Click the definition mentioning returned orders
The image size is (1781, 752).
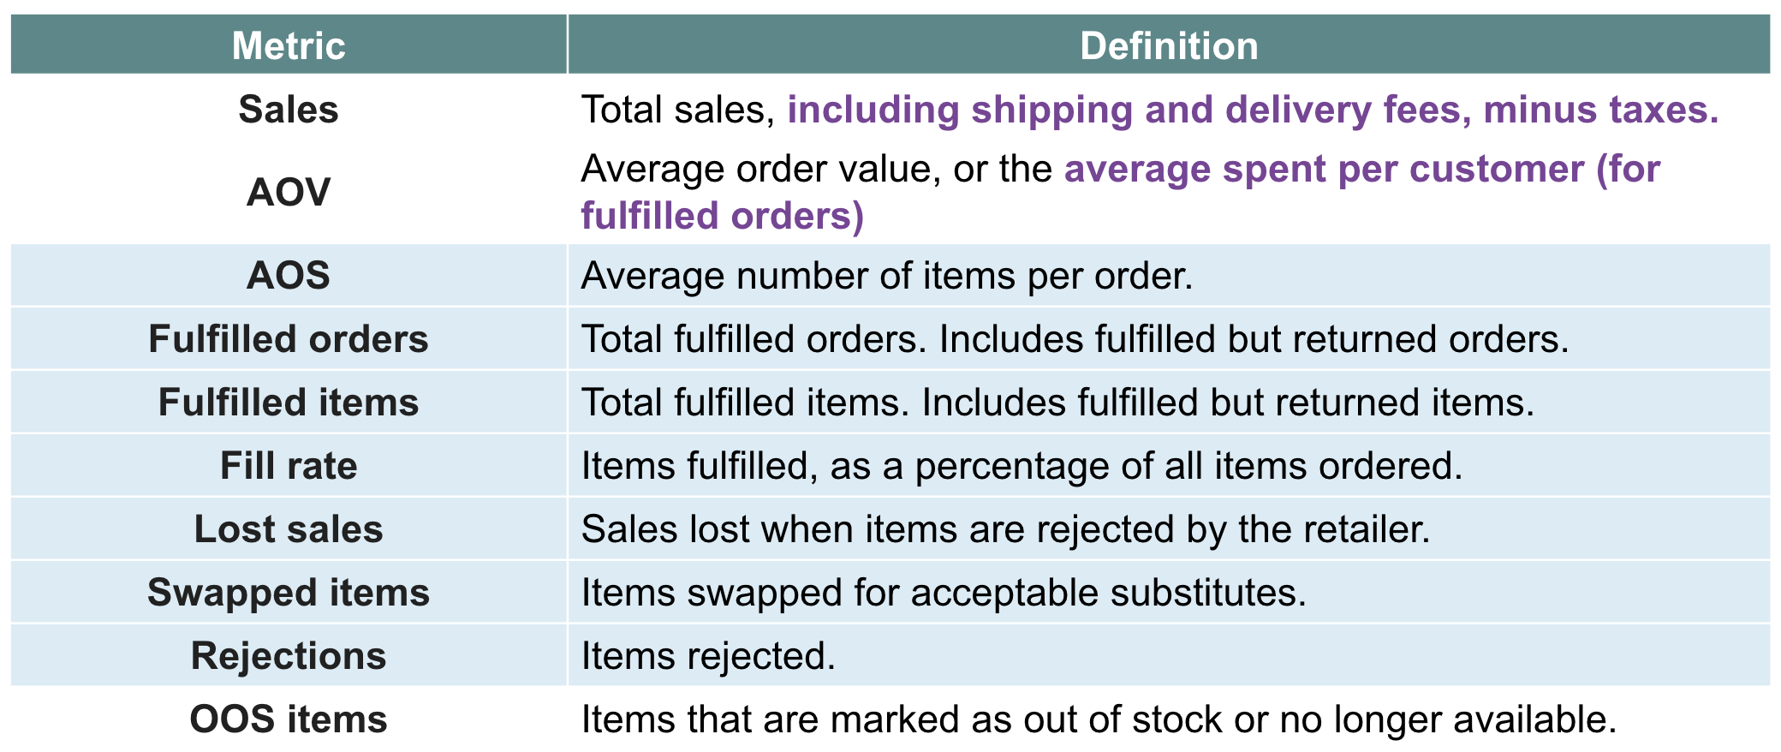click(1075, 339)
